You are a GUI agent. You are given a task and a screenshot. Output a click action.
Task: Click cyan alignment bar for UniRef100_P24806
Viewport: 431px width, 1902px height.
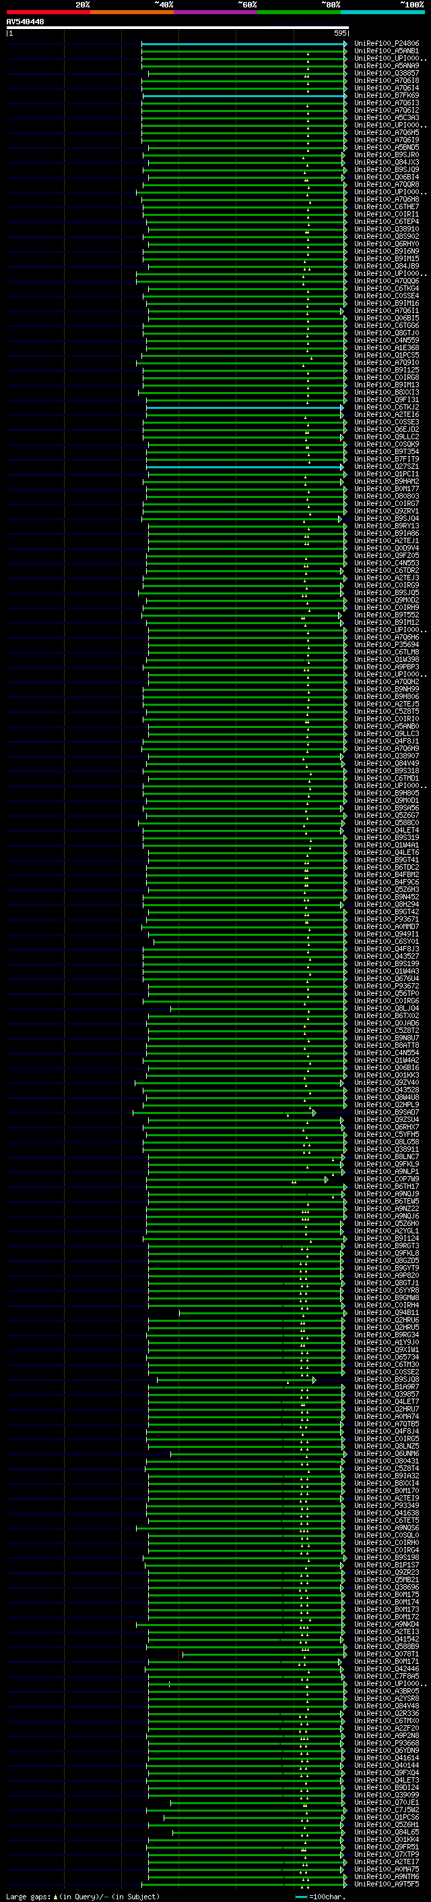(x=244, y=44)
